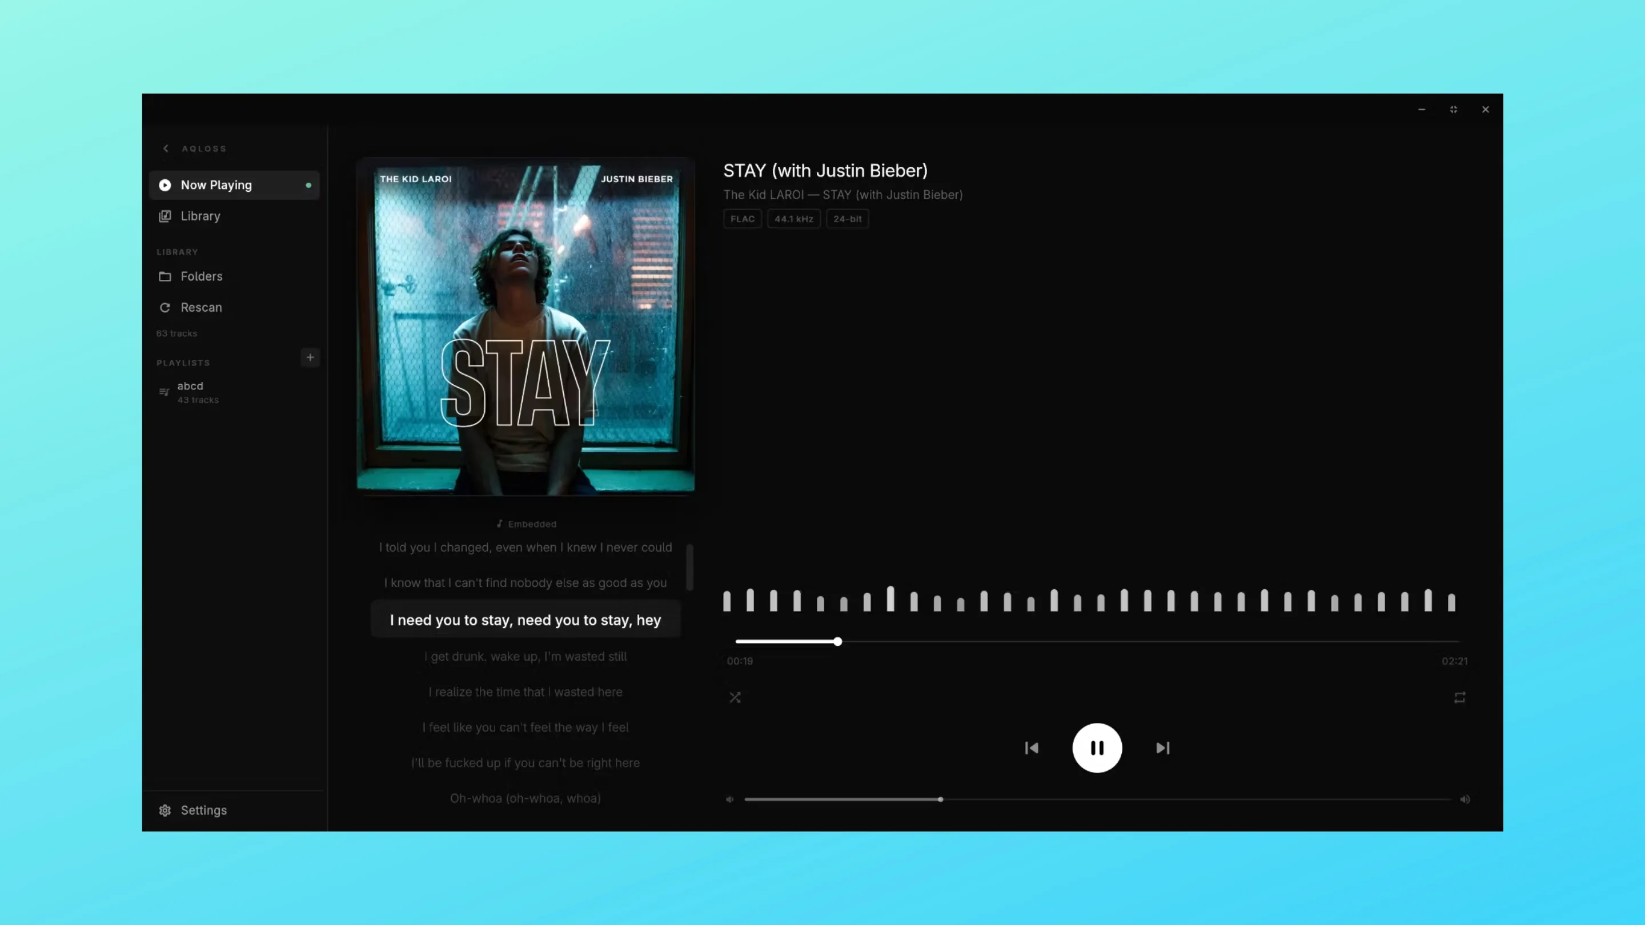Image resolution: width=1645 pixels, height=925 pixels.
Task: Click the abcd playlist queue icon
Action: pos(164,392)
